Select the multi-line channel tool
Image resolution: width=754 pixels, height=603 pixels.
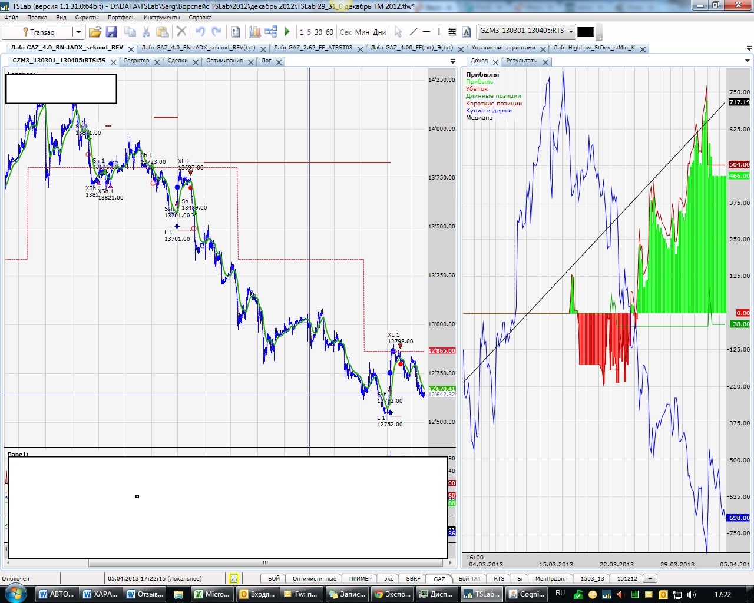[452, 32]
